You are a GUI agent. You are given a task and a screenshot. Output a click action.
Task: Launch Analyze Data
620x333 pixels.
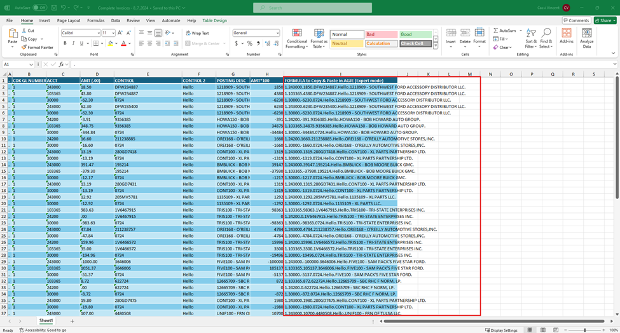(587, 38)
